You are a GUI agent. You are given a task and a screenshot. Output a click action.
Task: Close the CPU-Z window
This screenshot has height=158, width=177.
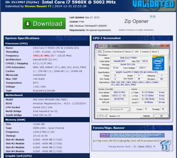point(165,46)
